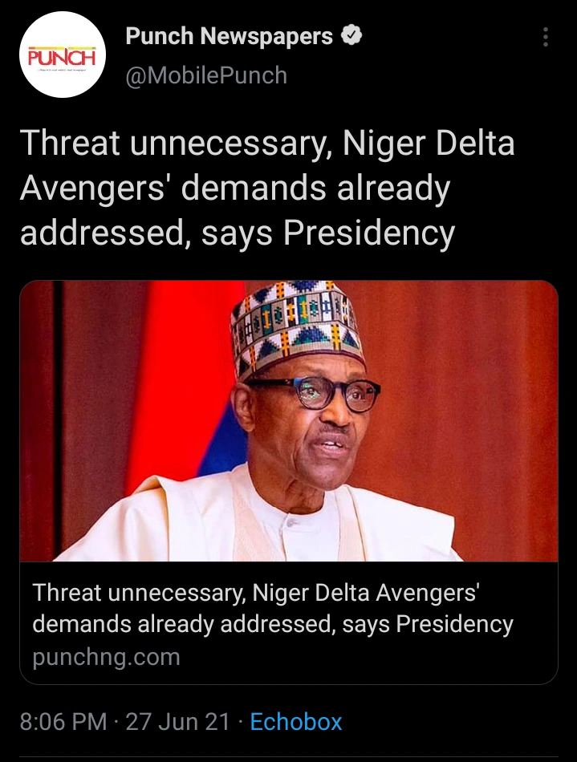Image resolution: width=577 pixels, height=762 pixels.
Task: Open the Punch Newspapers display name
Action: pos(229,36)
